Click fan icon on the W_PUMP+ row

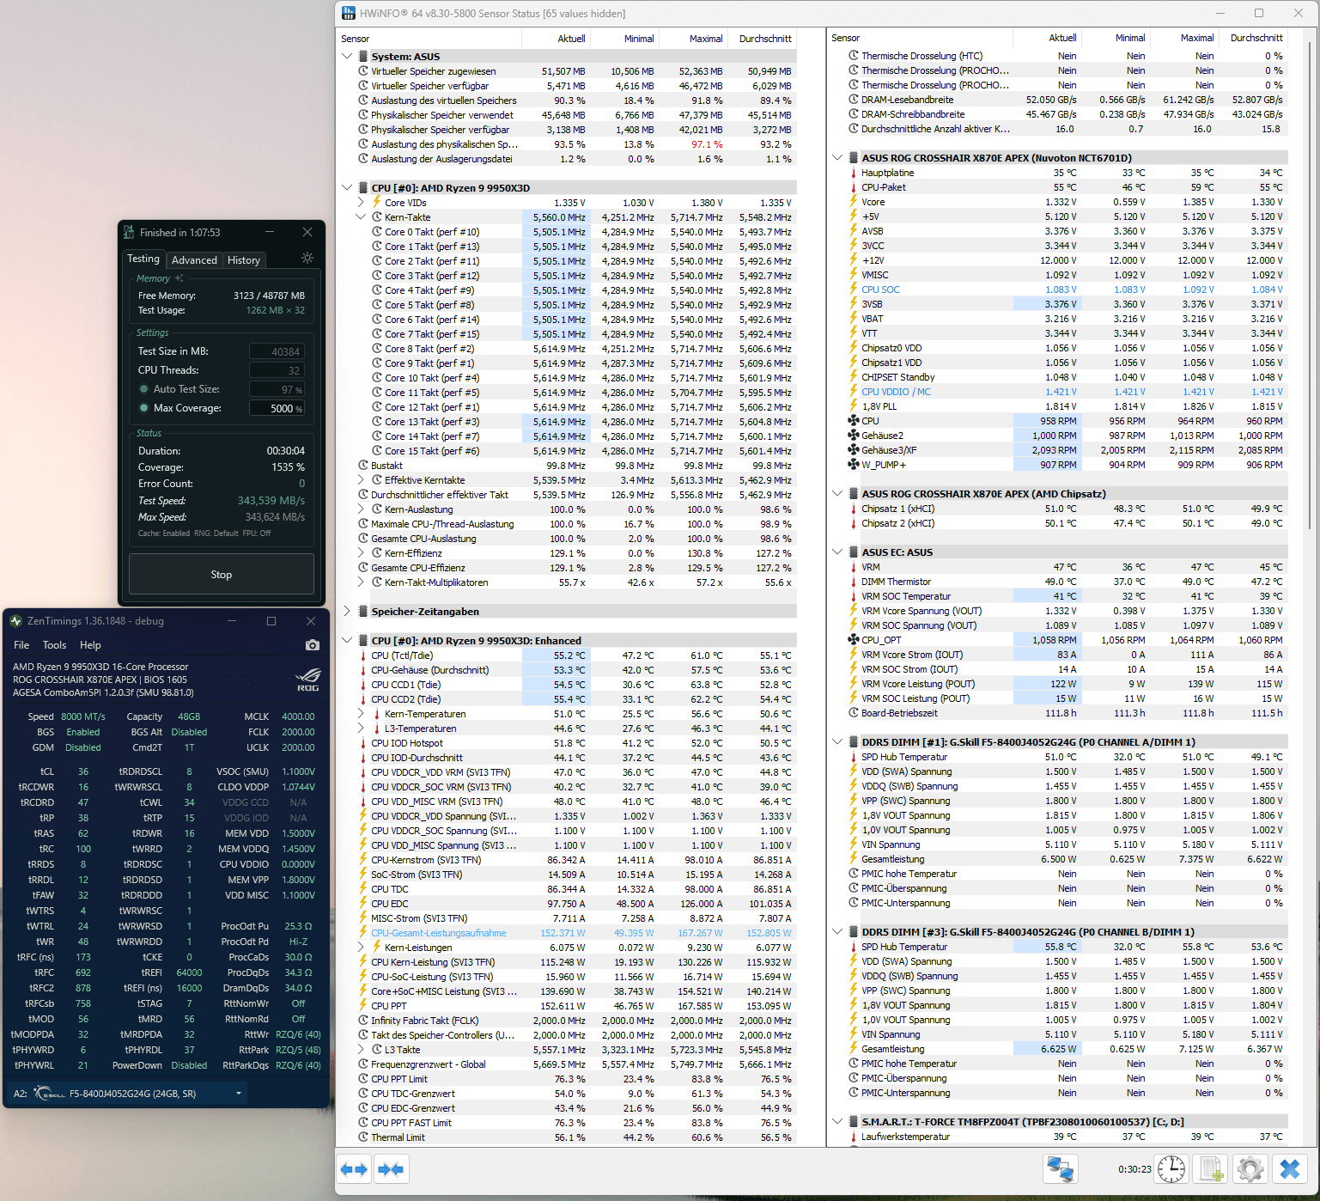coord(854,465)
